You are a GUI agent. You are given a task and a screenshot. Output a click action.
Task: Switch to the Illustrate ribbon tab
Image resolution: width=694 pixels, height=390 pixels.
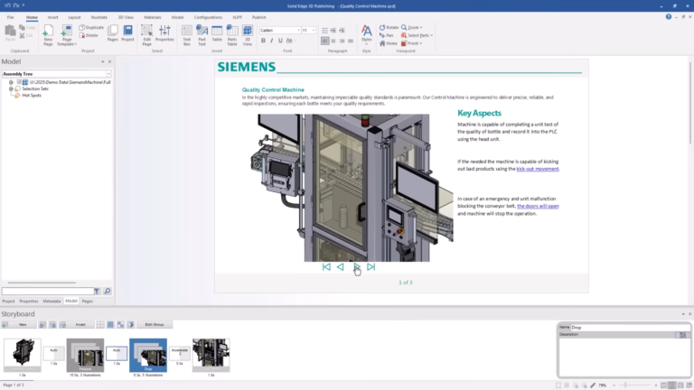pyautogui.click(x=99, y=17)
